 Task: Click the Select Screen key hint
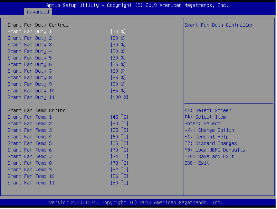coord(208,111)
